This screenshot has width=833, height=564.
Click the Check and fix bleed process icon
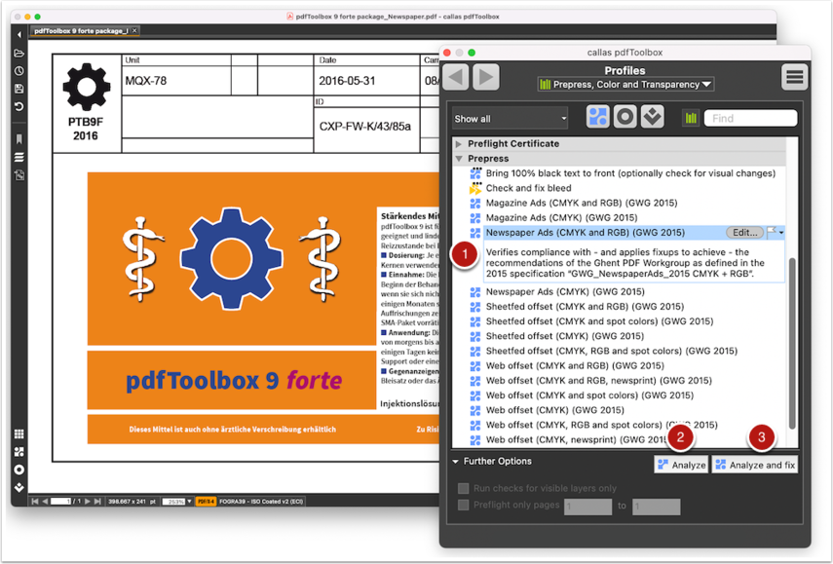tap(475, 188)
